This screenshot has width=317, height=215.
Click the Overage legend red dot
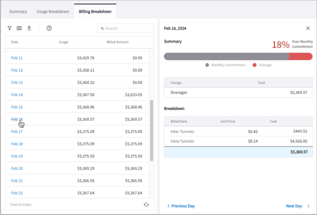tap(255, 65)
